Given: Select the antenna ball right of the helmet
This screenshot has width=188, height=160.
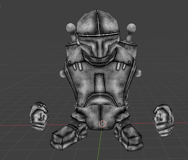Looking at the screenshot, I should click(x=131, y=28).
